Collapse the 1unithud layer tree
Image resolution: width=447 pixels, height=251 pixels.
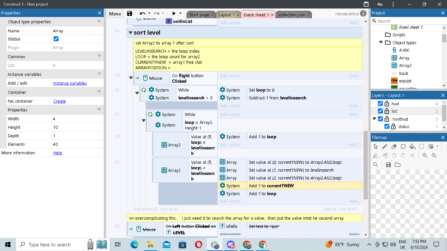[374, 119]
